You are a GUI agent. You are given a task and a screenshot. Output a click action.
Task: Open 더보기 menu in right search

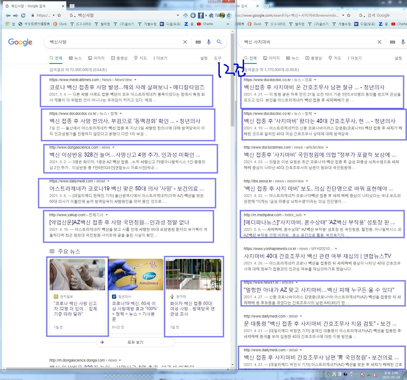pyautogui.click(x=355, y=58)
